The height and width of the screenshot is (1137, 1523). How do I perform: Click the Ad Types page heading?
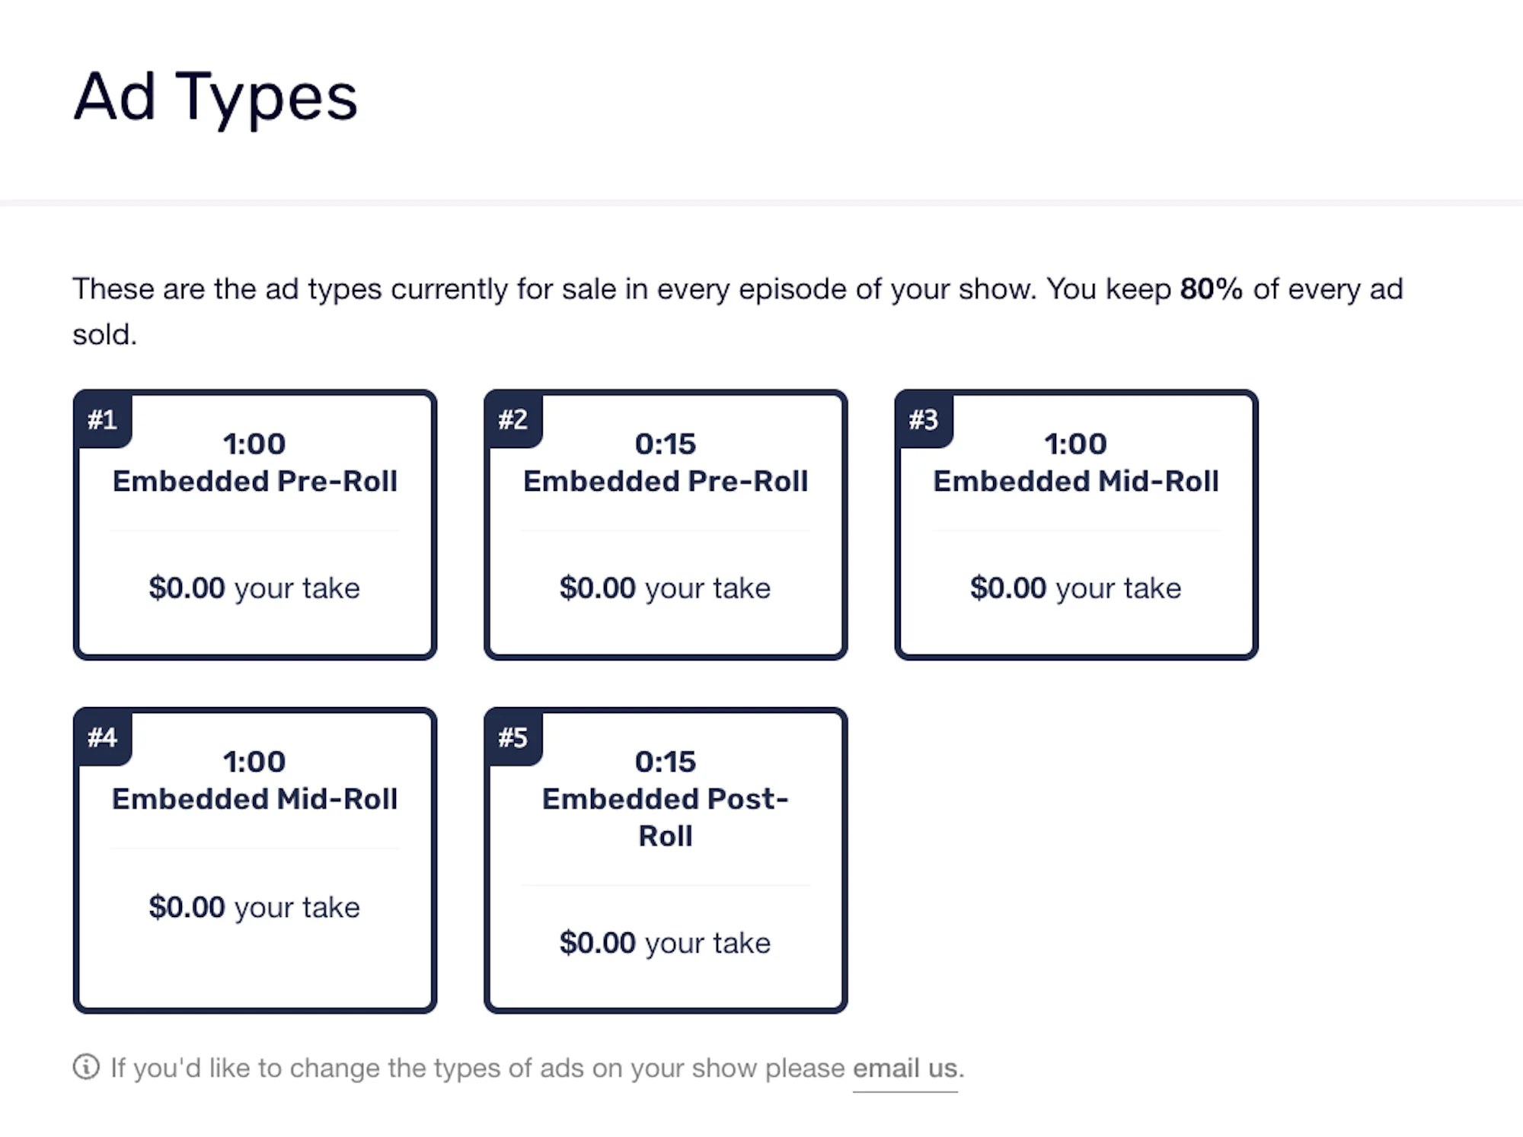pos(216,97)
